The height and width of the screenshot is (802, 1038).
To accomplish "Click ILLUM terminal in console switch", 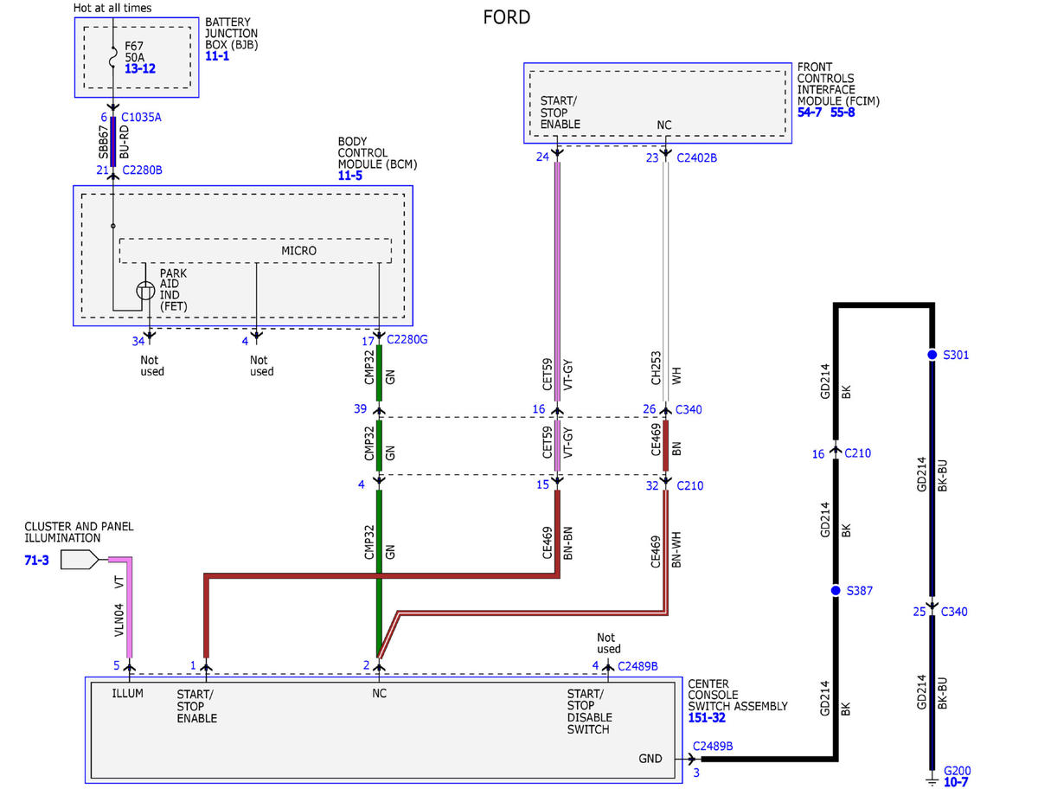I will tap(127, 694).
